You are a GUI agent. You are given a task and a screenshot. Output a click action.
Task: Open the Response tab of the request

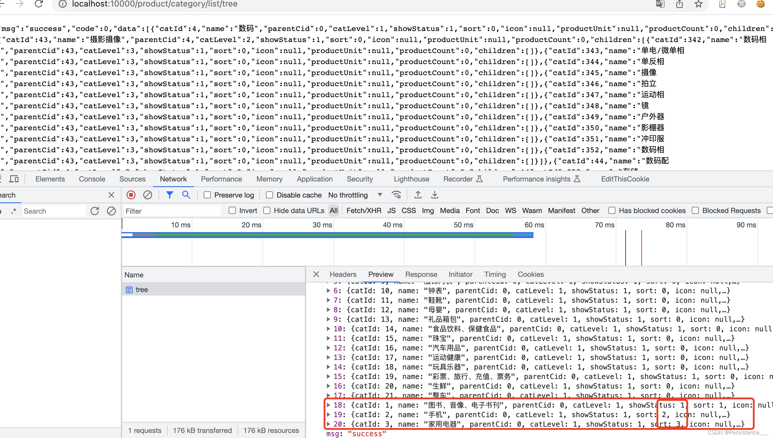coord(421,274)
